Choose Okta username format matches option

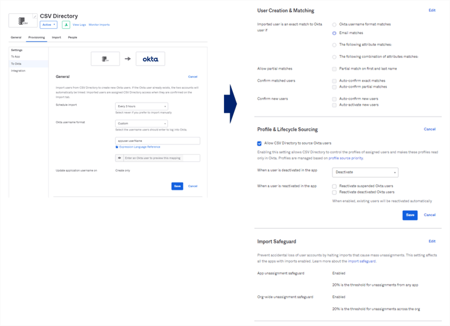point(334,24)
